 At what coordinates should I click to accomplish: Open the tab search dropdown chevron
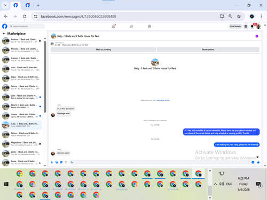coord(5,5)
